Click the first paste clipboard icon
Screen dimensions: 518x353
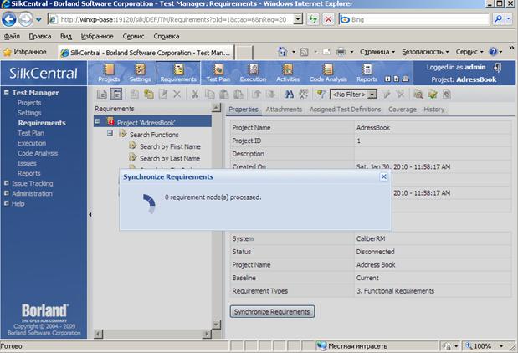[224, 95]
